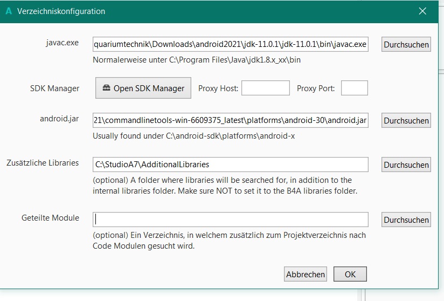Browse for javac.exe with Durchsuchen
The width and height of the screenshot is (444, 301).
(x=406, y=44)
